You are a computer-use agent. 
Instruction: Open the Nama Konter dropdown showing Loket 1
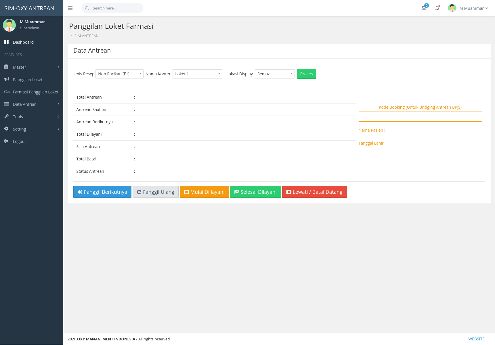tap(197, 74)
